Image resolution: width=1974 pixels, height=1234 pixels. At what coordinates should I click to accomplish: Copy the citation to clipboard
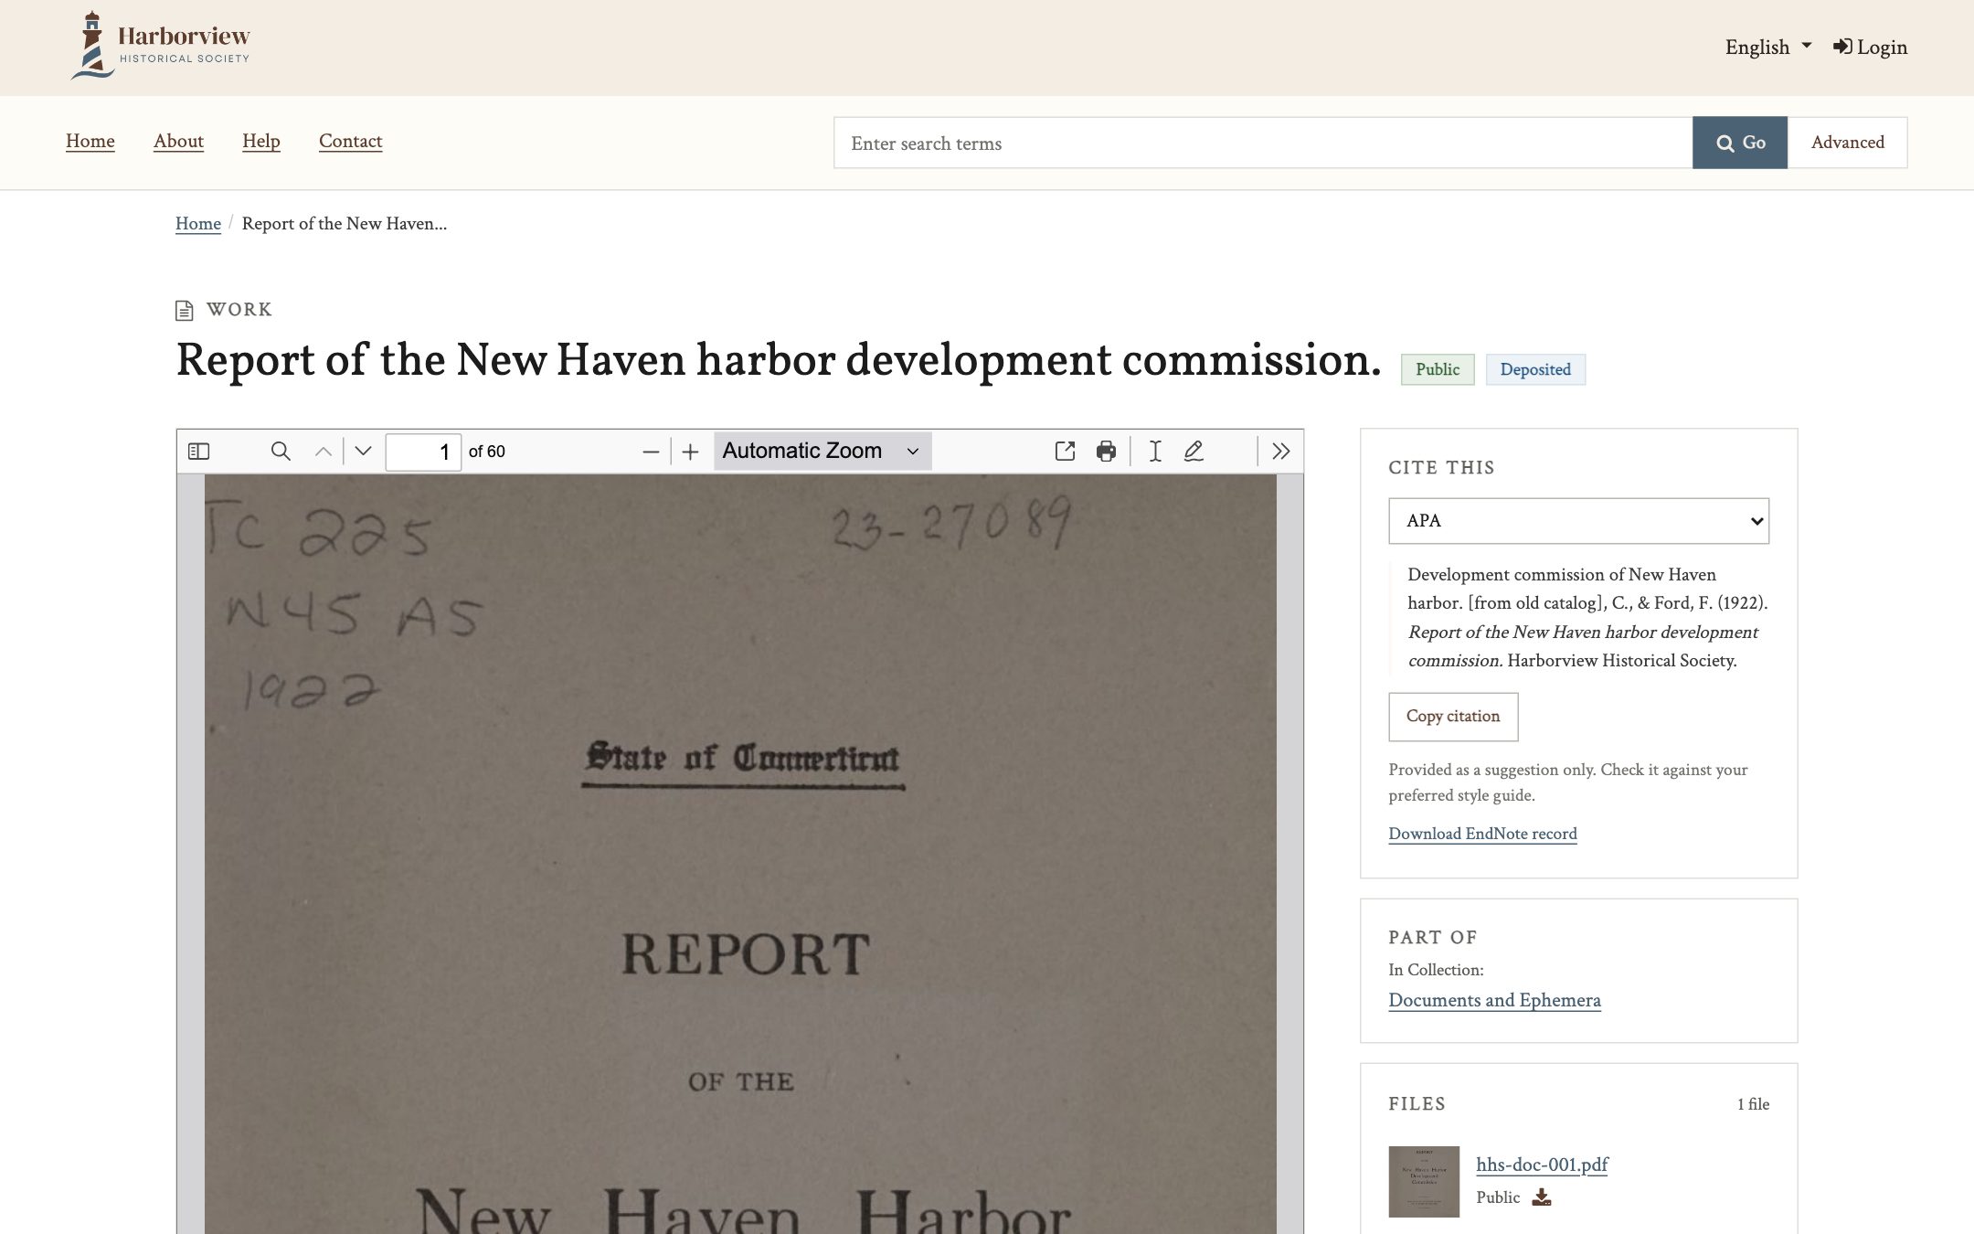point(1453,717)
